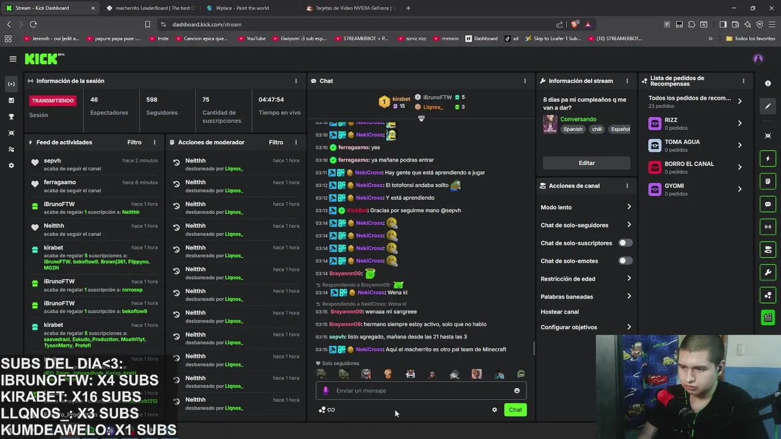781x439 pixels.
Task: Click Hostear canal option
Action: 560,312
